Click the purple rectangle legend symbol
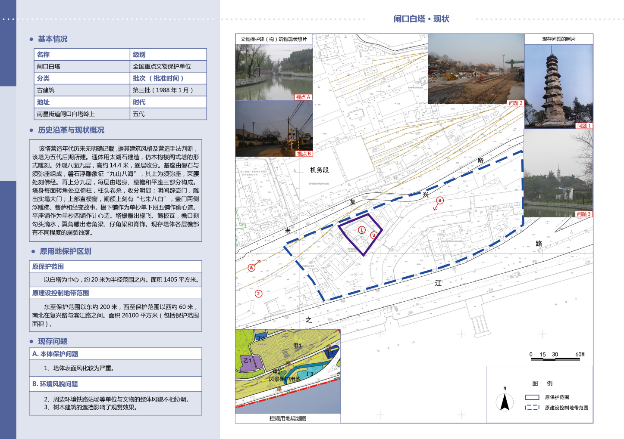The height and width of the screenshot is (439, 624). (532, 397)
